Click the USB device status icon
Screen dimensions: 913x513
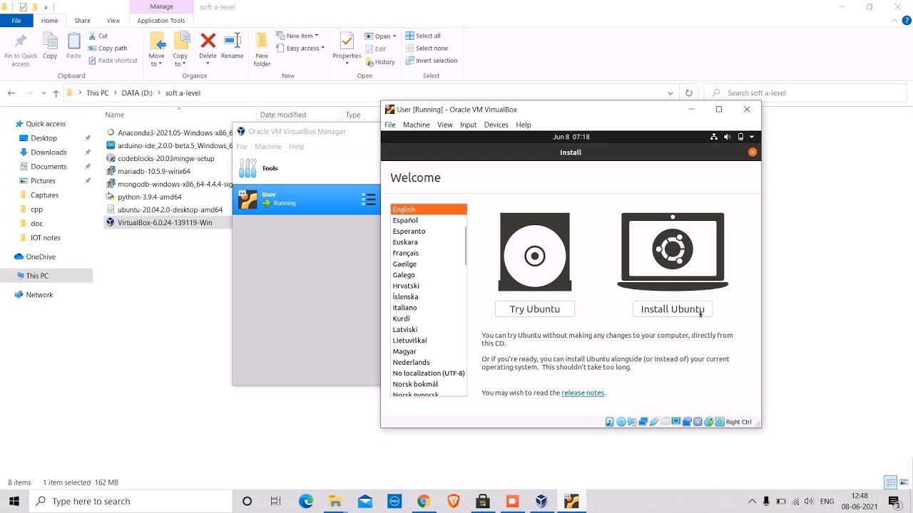[x=654, y=422]
